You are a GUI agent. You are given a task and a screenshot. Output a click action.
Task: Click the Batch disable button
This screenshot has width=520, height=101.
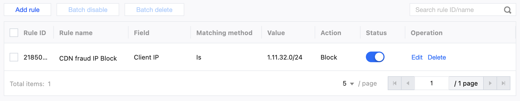(88, 10)
